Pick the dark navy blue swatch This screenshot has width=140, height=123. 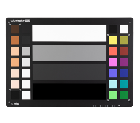[x=124, y=73]
